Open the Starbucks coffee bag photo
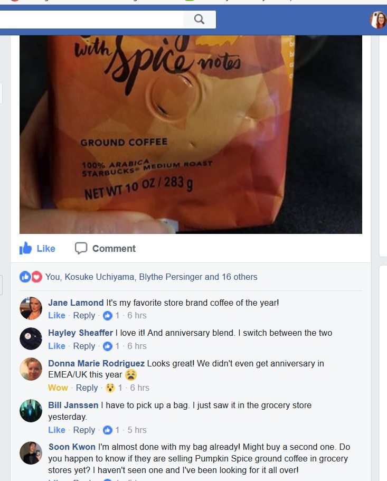Screen dimensions: 387x481 pyautogui.click(x=191, y=134)
